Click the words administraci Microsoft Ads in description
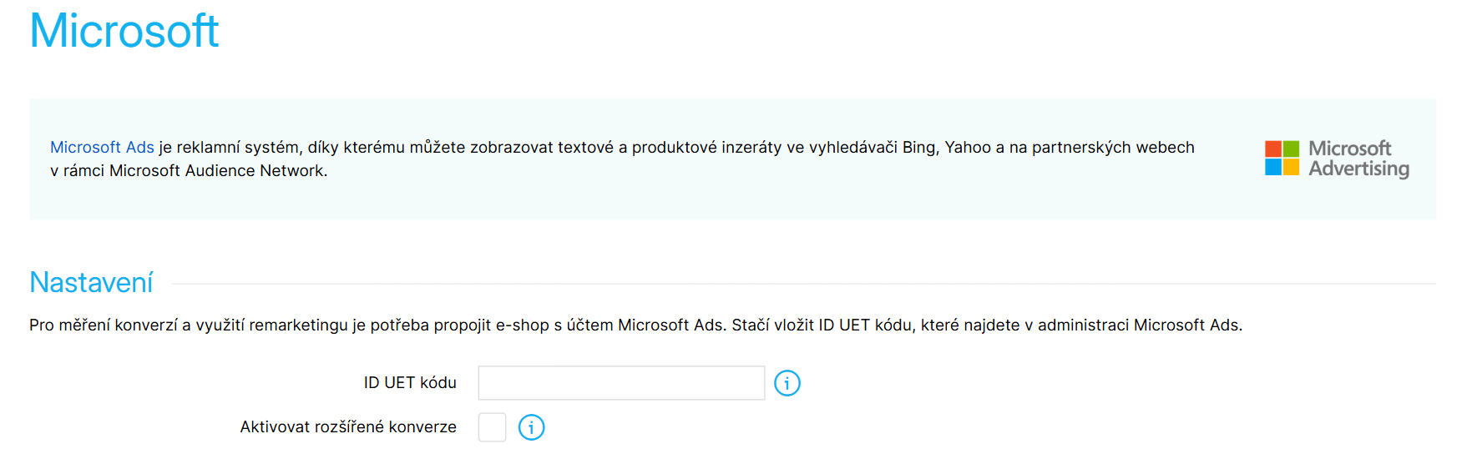The height and width of the screenshot is (459, 1467). (x=1139, y=325)
